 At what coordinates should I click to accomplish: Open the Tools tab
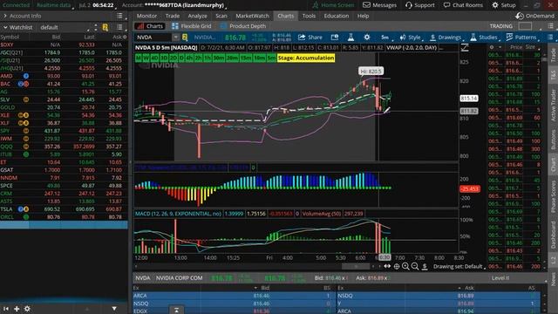(309, 16)
